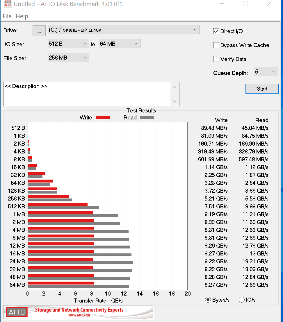Viewport: 283px width, 322px height.
Task: Expand the Drive selection dropdown
Action: 124,30
